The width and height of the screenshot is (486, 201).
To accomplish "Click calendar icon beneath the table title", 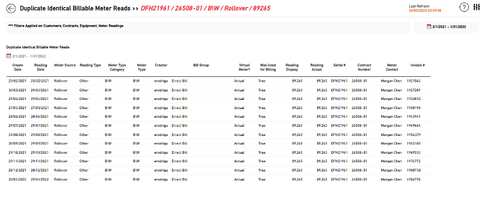I will pyautogui.click(x=9, y=56).
